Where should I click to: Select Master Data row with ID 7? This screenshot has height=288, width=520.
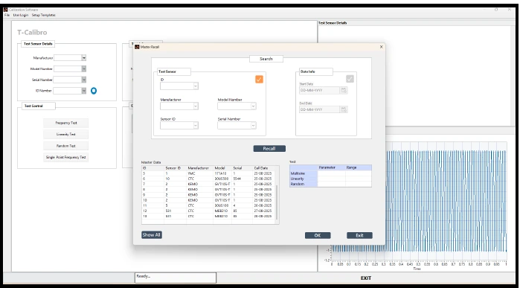coord(208,184)
